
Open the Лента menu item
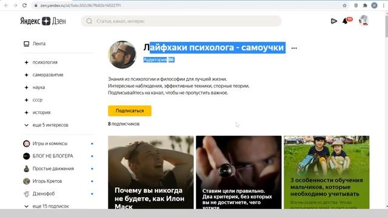click(x=39, y=44)
